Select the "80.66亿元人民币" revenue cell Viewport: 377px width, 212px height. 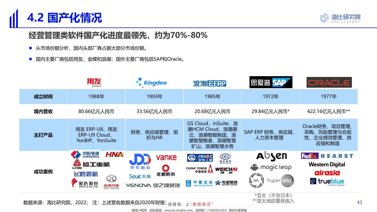pos(96,111)
